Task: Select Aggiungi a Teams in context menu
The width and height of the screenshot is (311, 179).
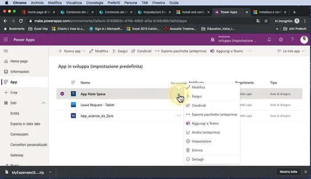Action: (212, 123)
